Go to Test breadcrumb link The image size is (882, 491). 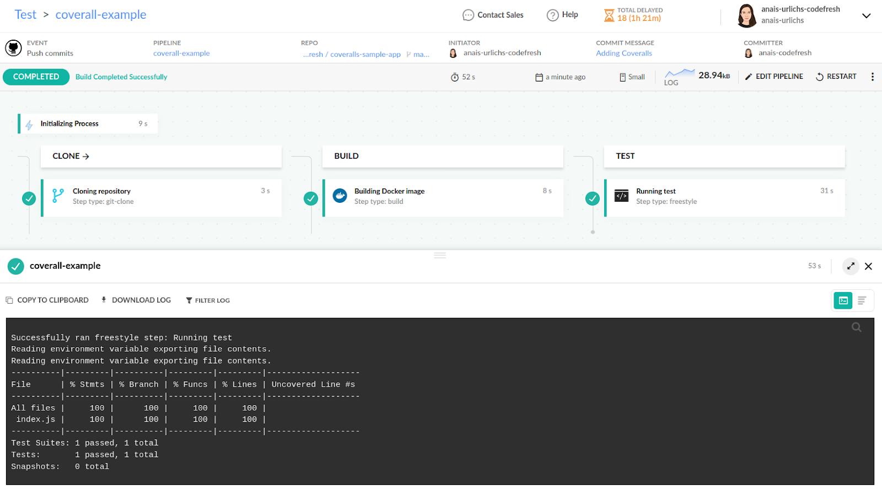(25, 14)
